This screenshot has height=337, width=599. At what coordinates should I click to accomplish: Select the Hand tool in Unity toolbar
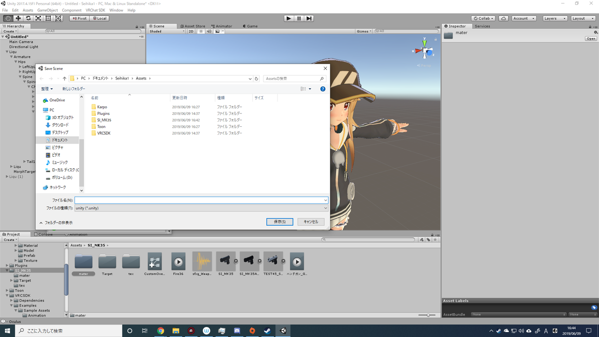(8, 18)
